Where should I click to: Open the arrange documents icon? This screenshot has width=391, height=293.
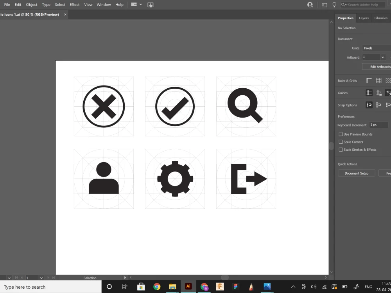tap(134, 4)
